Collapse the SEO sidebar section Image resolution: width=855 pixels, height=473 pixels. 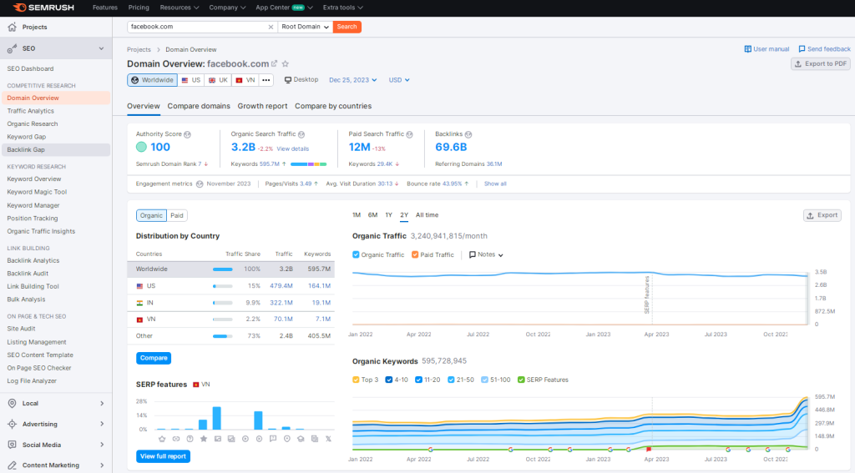pos(101,48)
